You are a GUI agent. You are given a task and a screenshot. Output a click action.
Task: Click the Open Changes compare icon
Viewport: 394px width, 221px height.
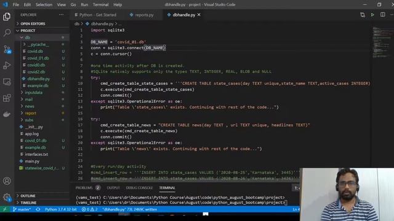coord(363,15)
